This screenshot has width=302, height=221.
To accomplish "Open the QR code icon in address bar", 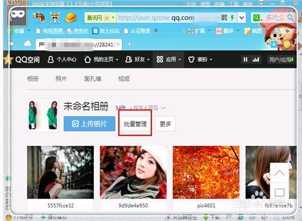I will [224, 17].
